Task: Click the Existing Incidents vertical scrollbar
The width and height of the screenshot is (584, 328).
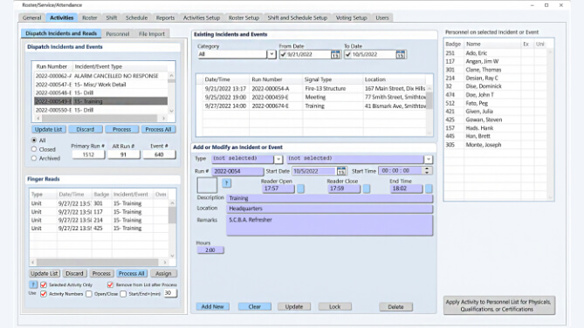Action: pos(429,110)
